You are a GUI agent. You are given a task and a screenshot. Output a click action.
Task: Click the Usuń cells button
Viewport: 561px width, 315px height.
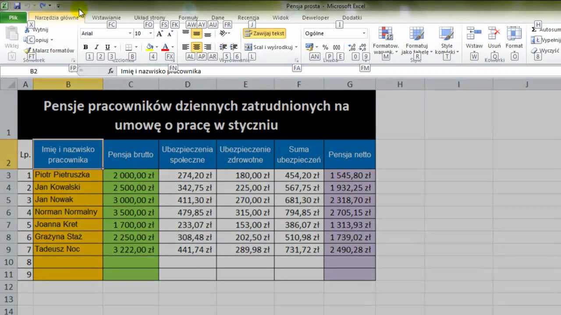(494, 38)
